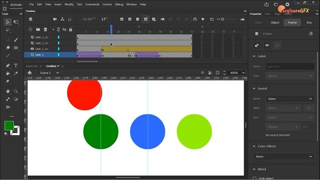This screenshot has width=320, height=180.
Task: Toggle show all layers as outlines
Action: pos(58,29)
